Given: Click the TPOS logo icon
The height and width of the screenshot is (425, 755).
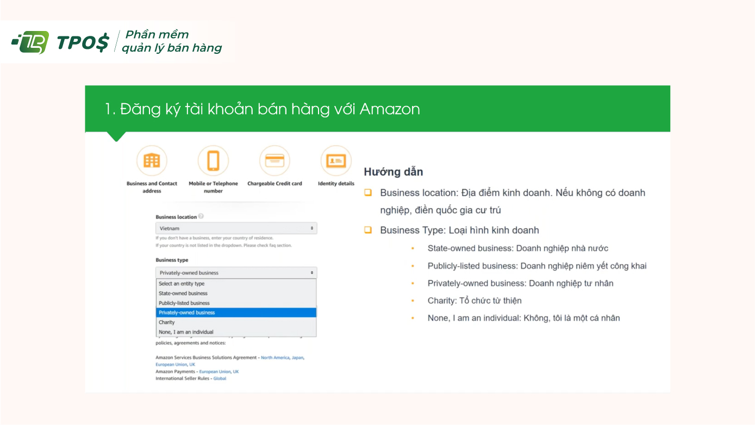Looking at the screenshot, I should pos(30,42).
